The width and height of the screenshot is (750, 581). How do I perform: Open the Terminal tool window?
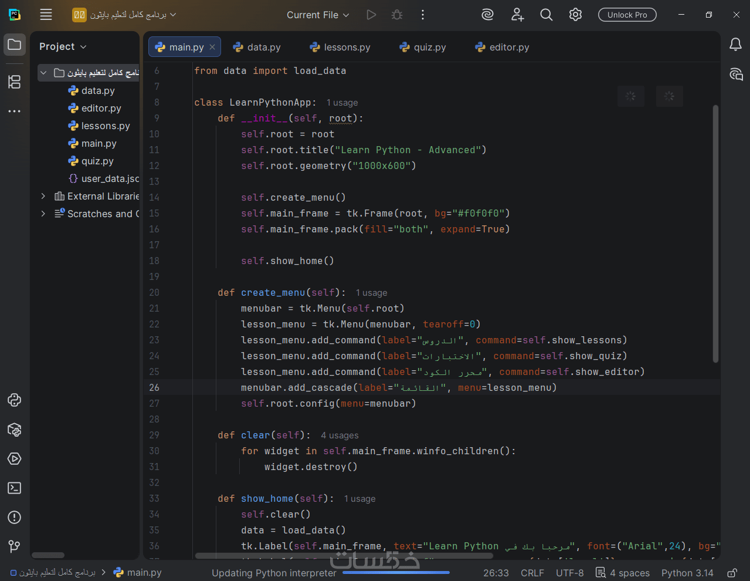pos(15,488)
